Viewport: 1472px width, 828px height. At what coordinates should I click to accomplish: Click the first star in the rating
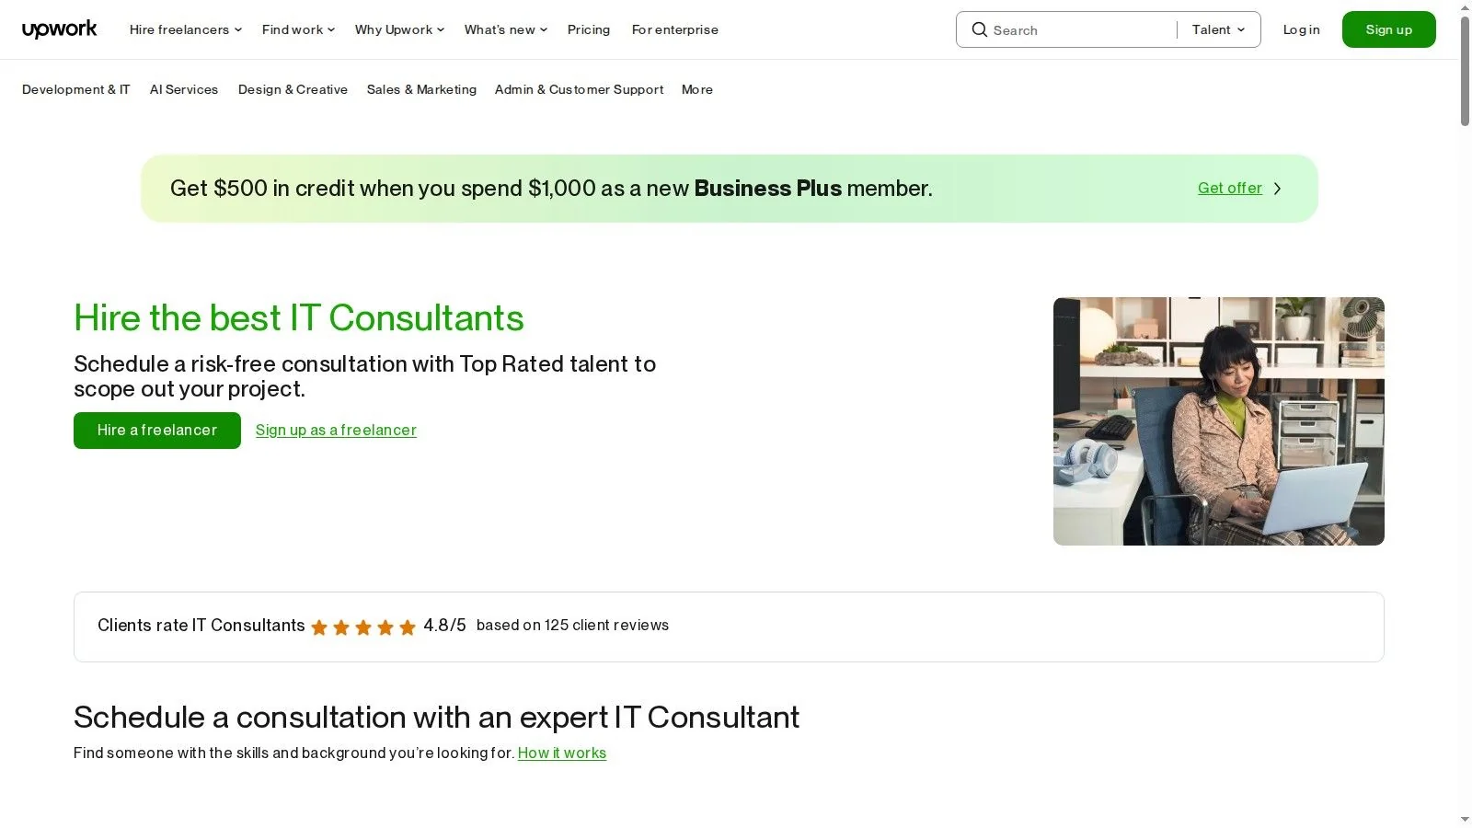[319, 627]
